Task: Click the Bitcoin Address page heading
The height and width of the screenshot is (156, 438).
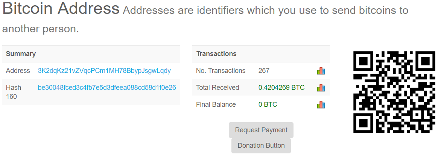Action: [61, 8]
